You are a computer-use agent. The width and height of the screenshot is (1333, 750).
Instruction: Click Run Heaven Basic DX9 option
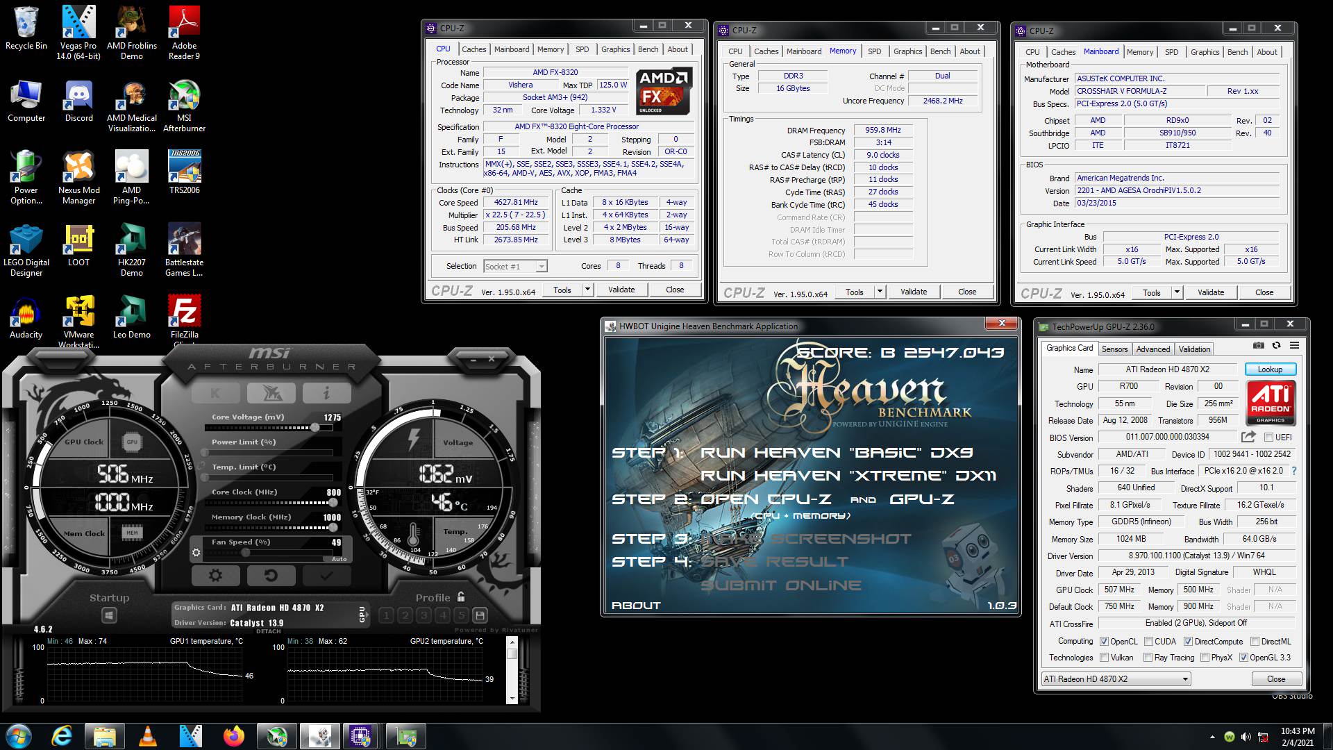(x=837, y=453)
